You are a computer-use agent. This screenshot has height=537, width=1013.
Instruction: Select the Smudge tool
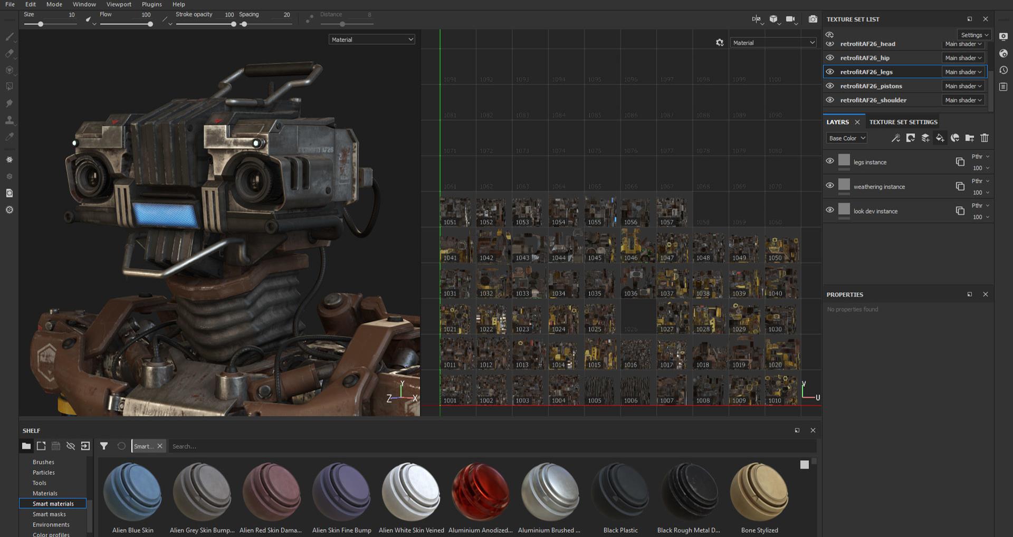click(x=9, y=103)
